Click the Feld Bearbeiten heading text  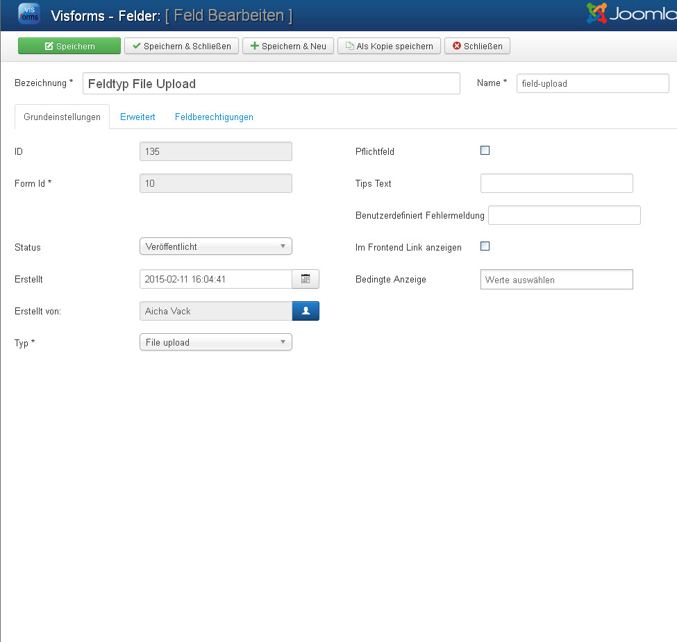[x=229, y=15]
